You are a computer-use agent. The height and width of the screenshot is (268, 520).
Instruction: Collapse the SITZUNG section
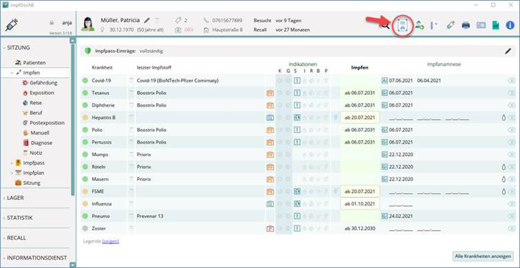pos(3,47)
